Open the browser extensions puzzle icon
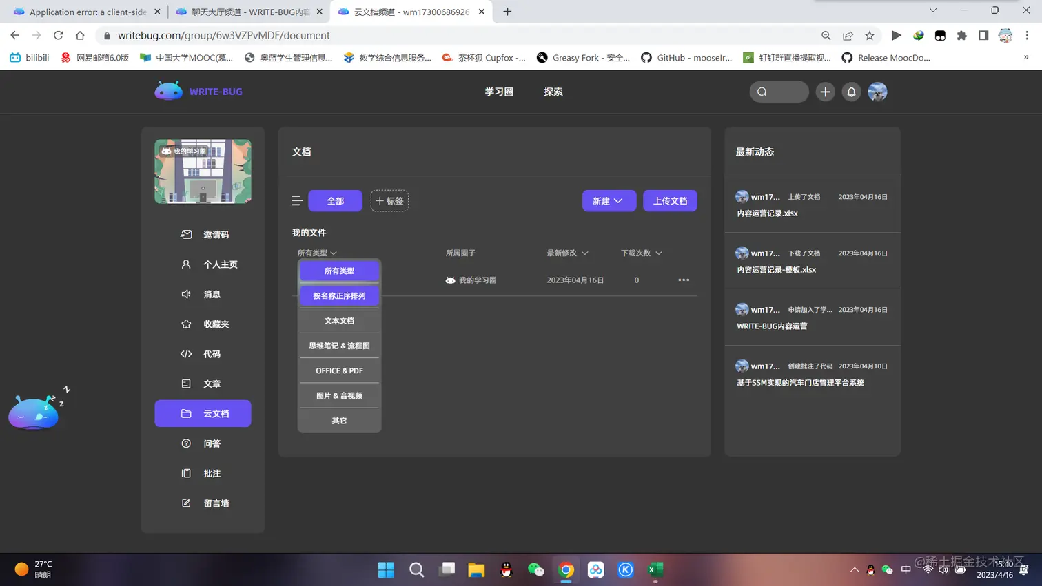The width and height of the screenshot is (1042, 586). click(x=962, y=35)
